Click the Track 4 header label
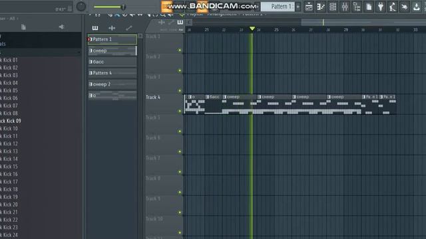The height and width of the screenshot is (239, 426). [153, 97]
